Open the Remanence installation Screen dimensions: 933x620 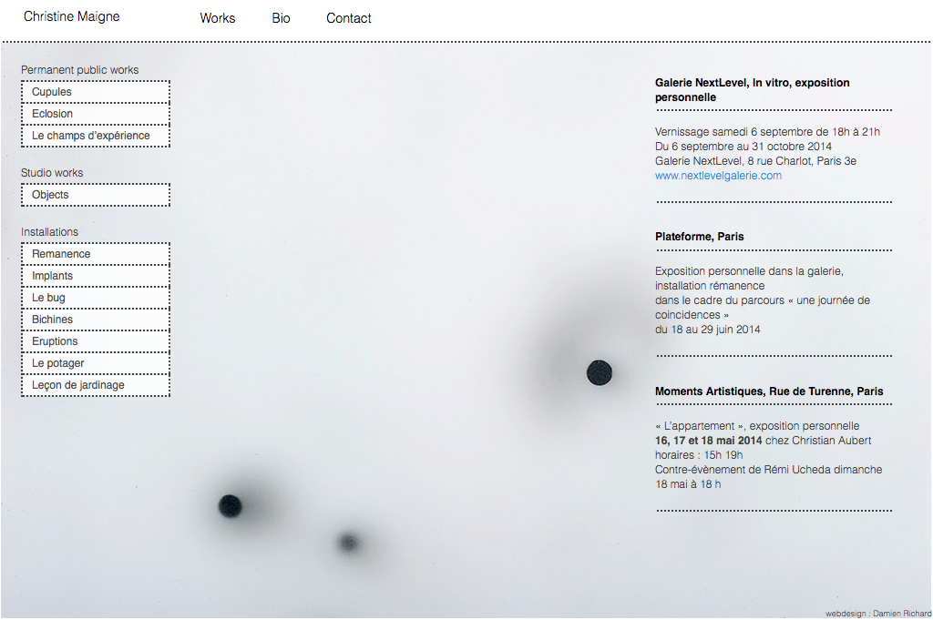coord(96,254)
